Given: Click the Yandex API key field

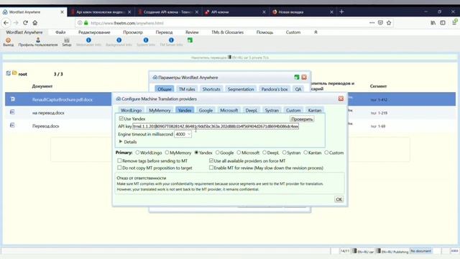Looking at the screenshot, I should (216, 127).
